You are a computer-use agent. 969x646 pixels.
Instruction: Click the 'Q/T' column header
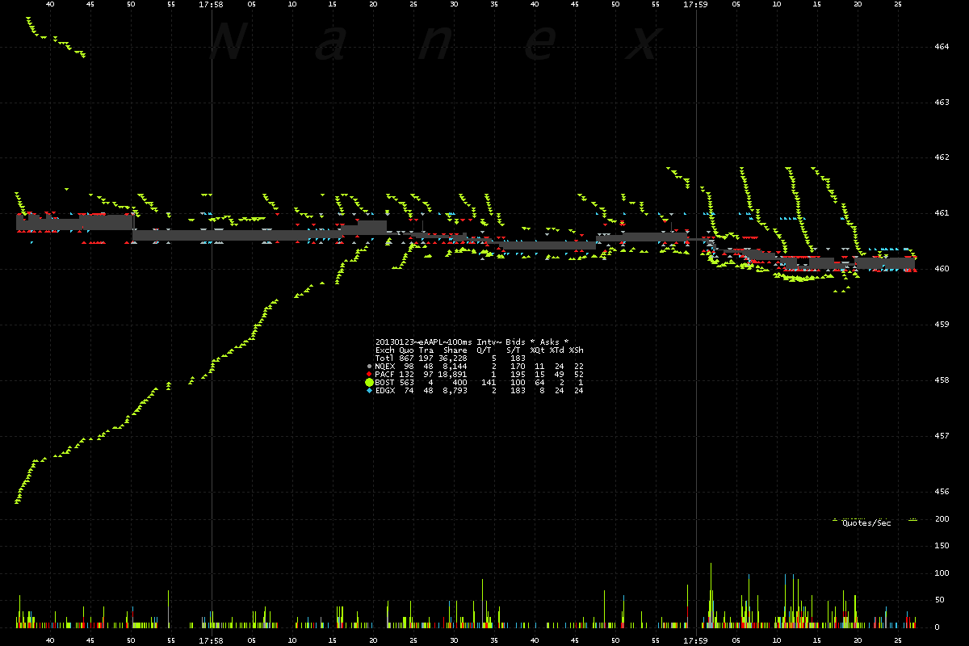(x=484, y=350)
